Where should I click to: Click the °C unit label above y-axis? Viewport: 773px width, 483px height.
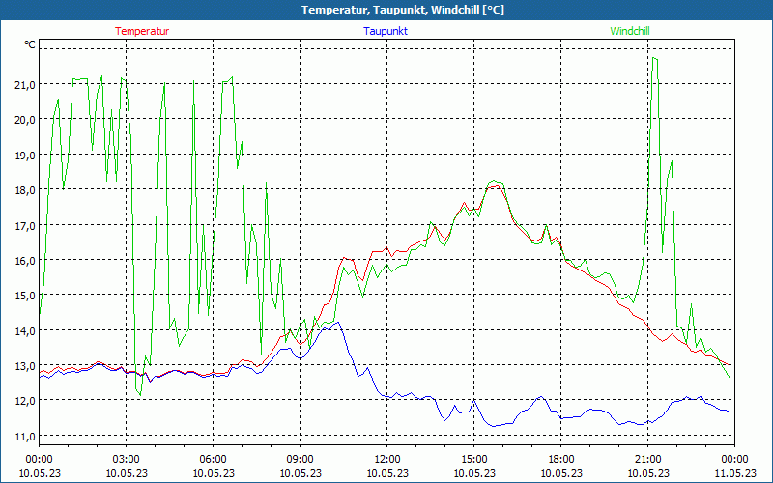[x=30, y=44]
